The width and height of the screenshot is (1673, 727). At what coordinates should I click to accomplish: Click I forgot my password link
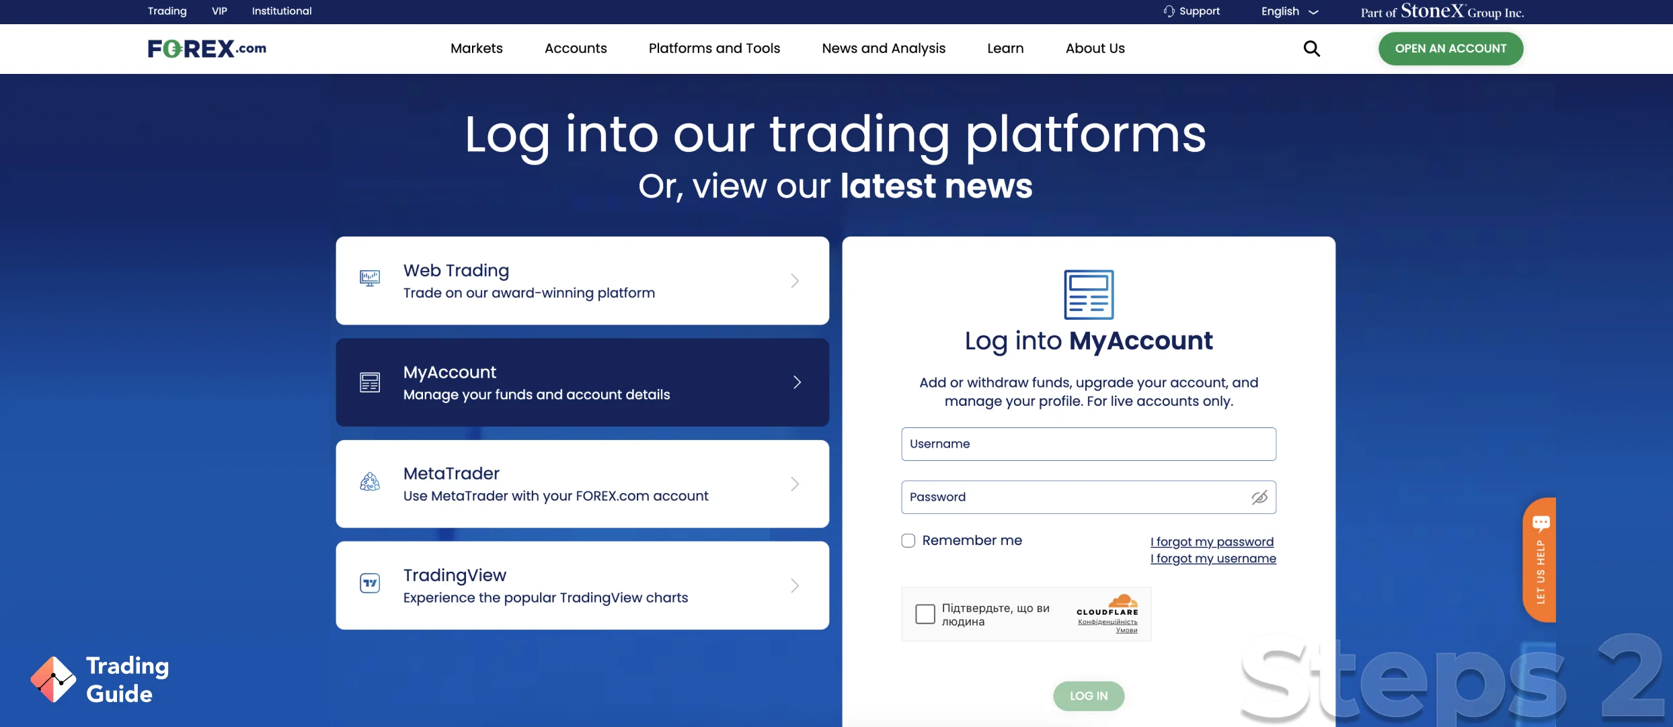pos(1211,542)
